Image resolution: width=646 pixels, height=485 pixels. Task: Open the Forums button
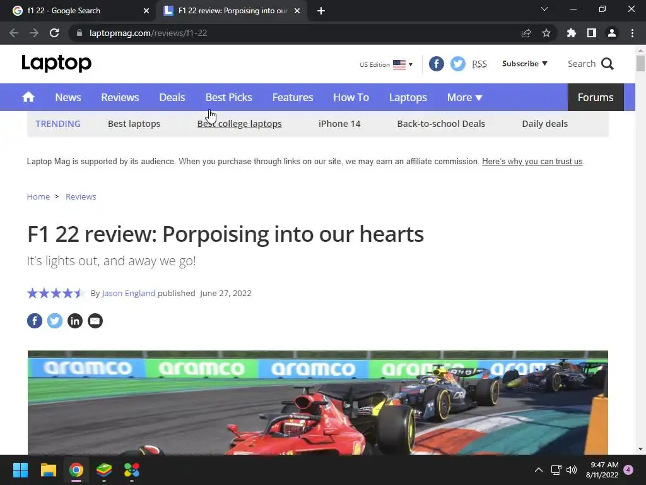596,97
